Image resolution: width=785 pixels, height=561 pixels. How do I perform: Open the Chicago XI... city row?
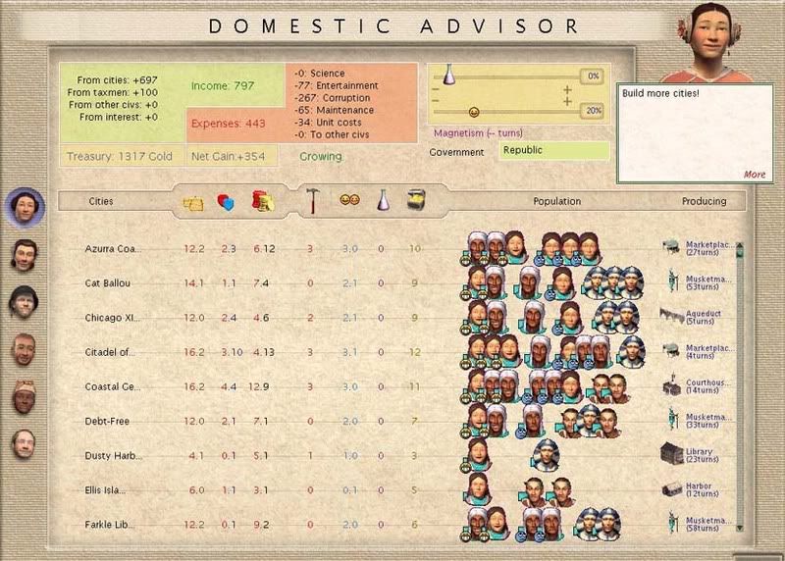pyautogui.click(x=113, y=318)
